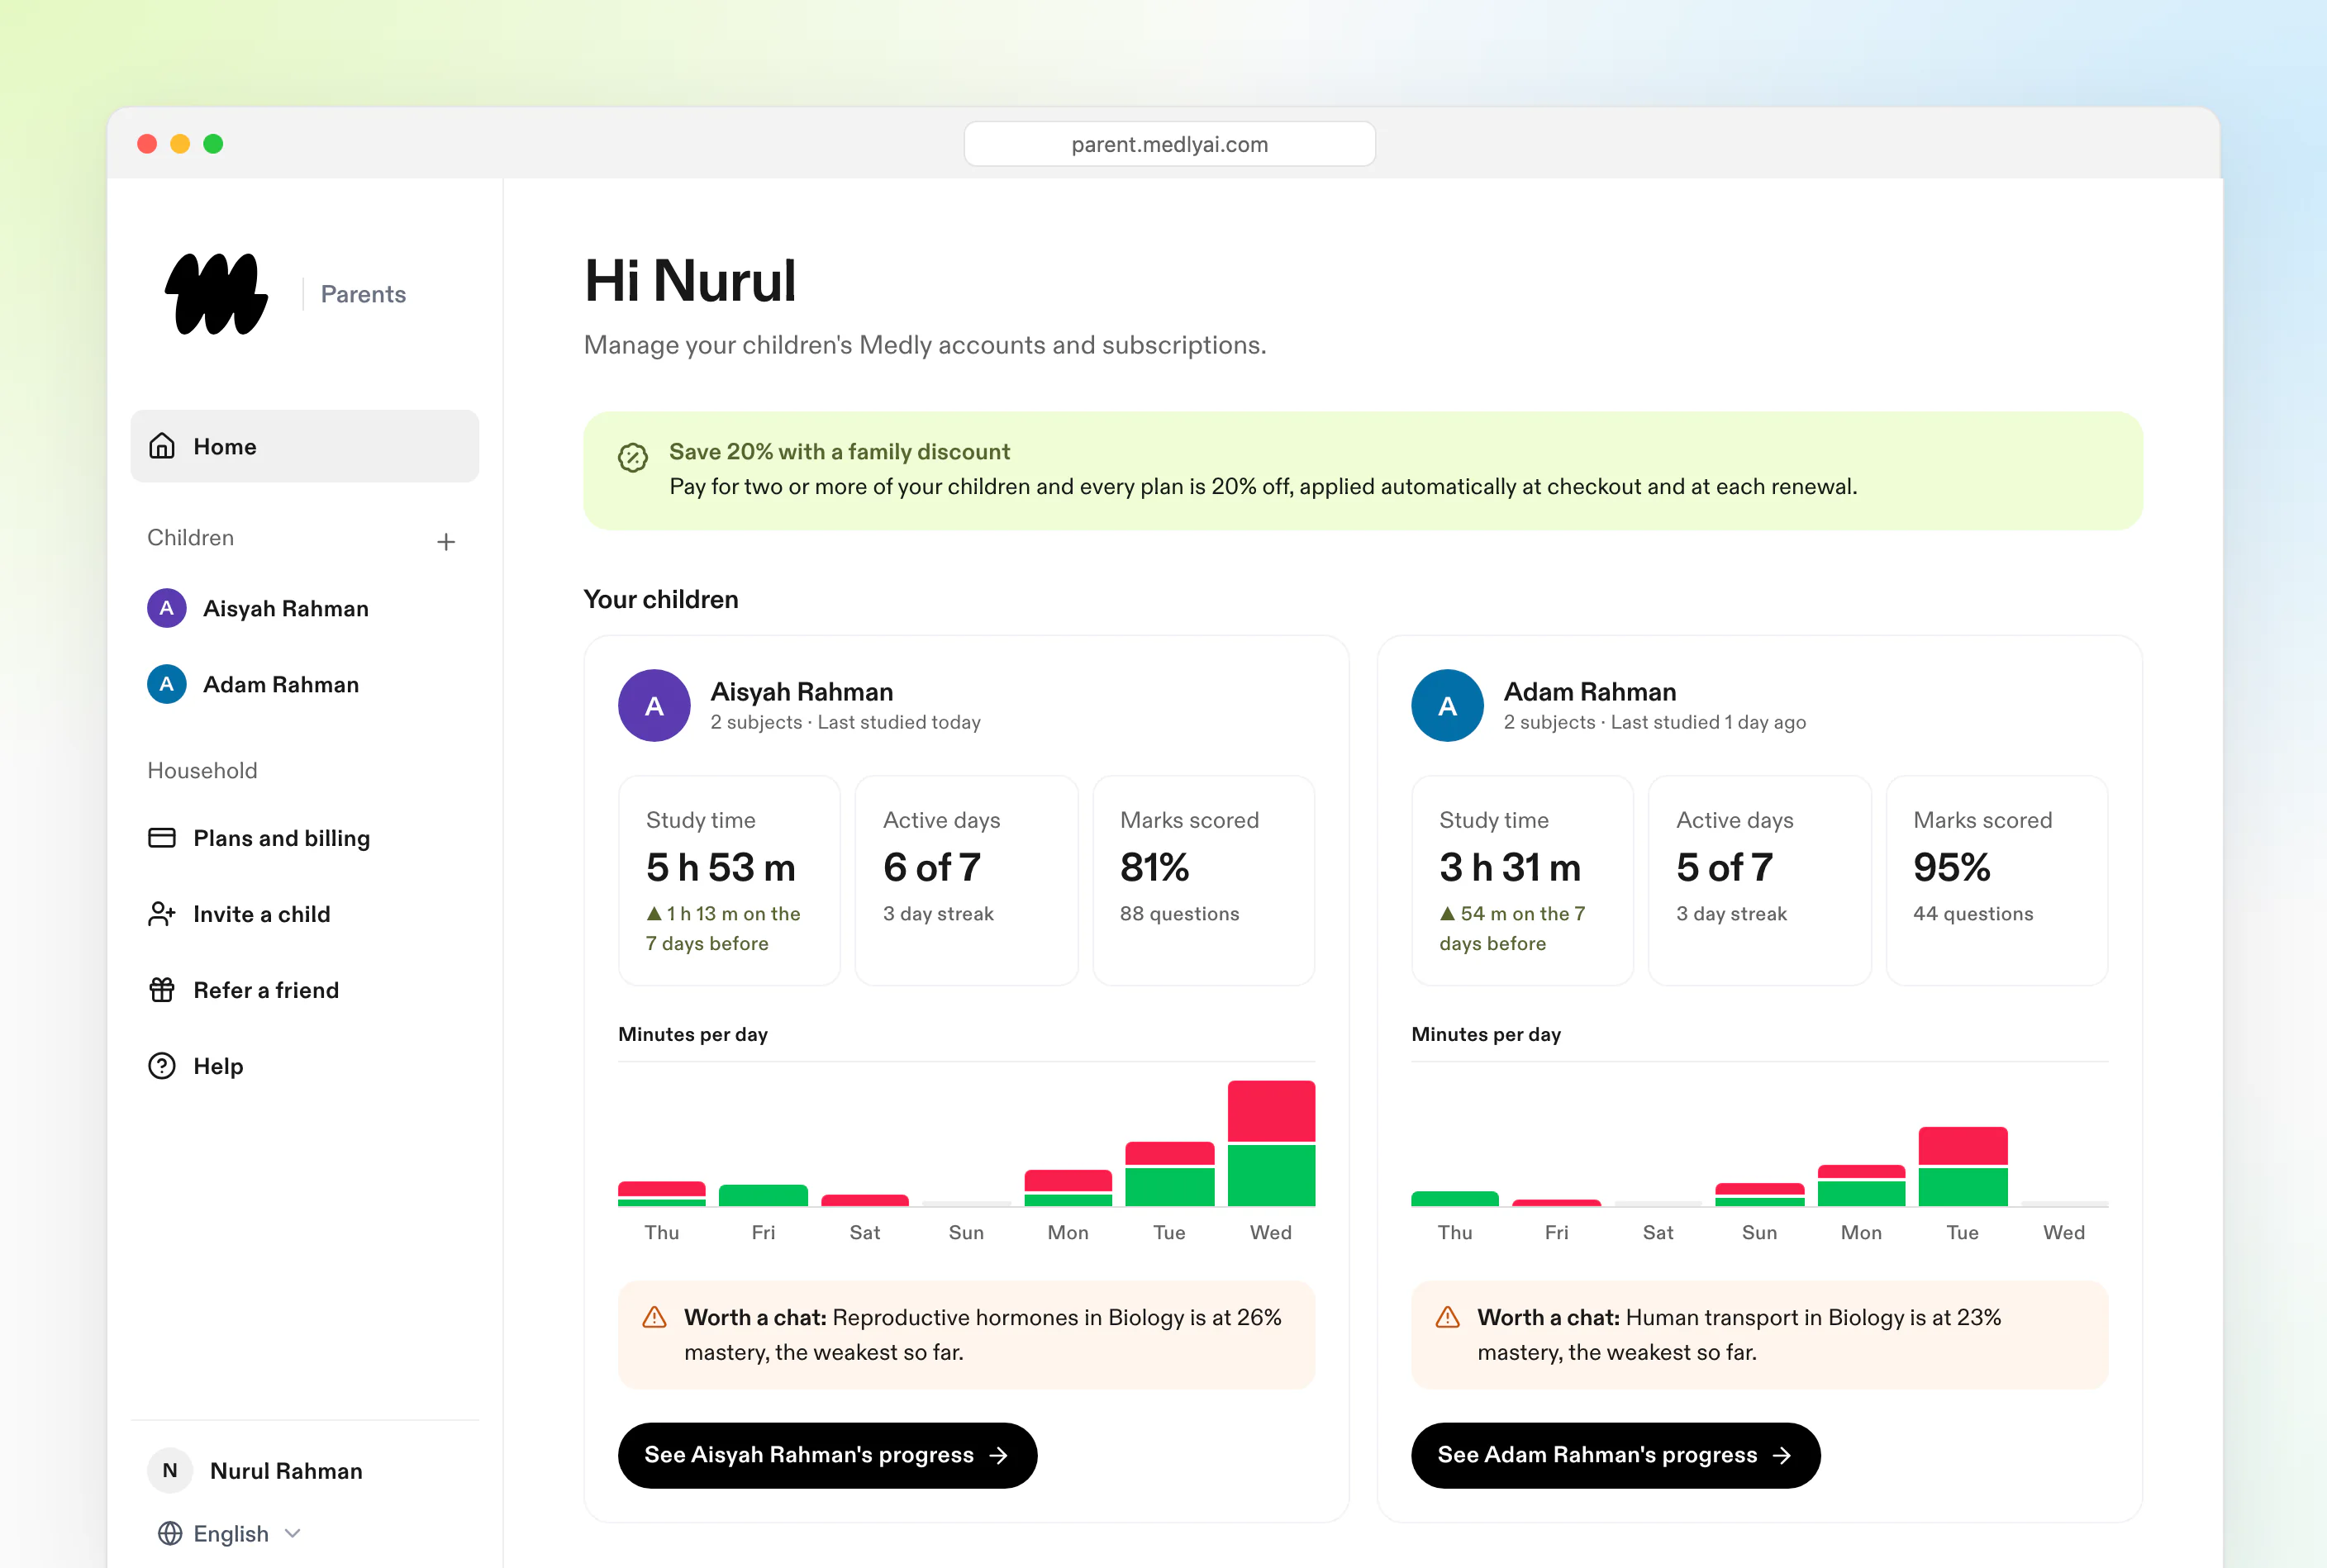Click See Adam Rahman's progress button

click(x=1615, y=1455)
